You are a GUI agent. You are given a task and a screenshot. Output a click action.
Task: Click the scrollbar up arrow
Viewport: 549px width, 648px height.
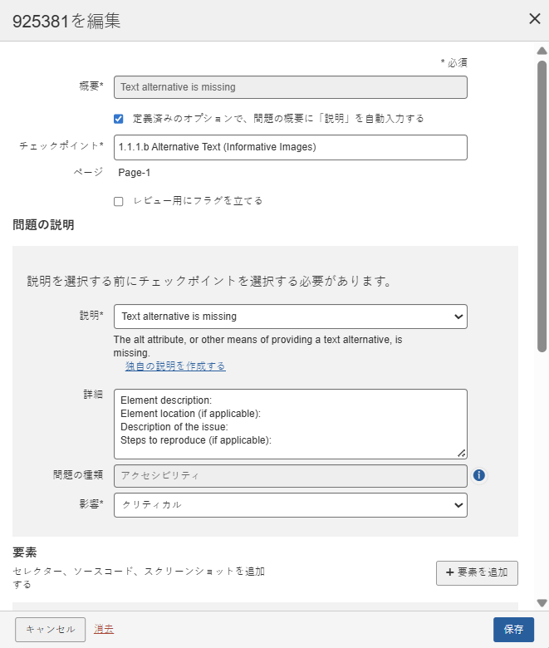(542, 52)
